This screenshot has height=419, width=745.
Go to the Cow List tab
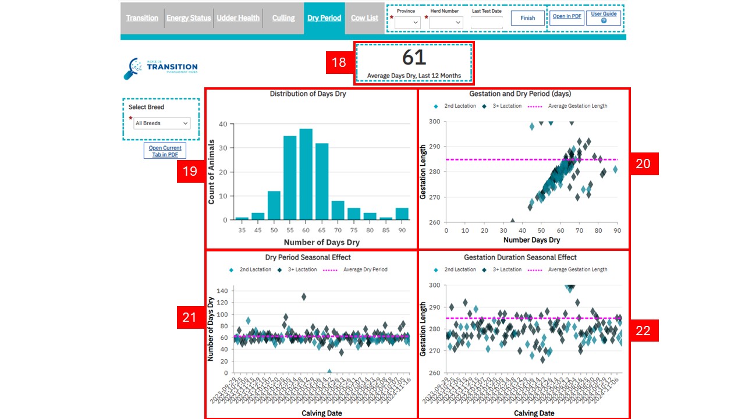[364, 18]
